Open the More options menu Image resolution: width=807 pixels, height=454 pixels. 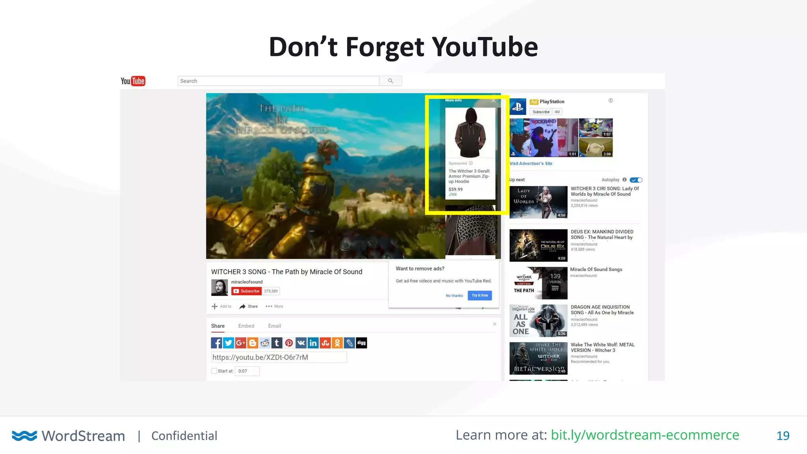275,306
